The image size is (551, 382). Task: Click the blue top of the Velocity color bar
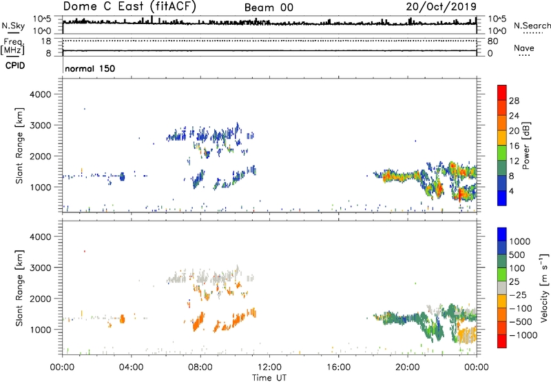pos(502,234)
